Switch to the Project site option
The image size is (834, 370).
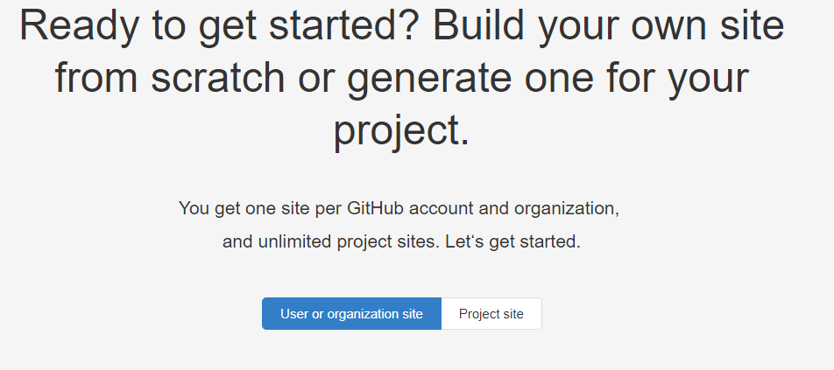491,314
